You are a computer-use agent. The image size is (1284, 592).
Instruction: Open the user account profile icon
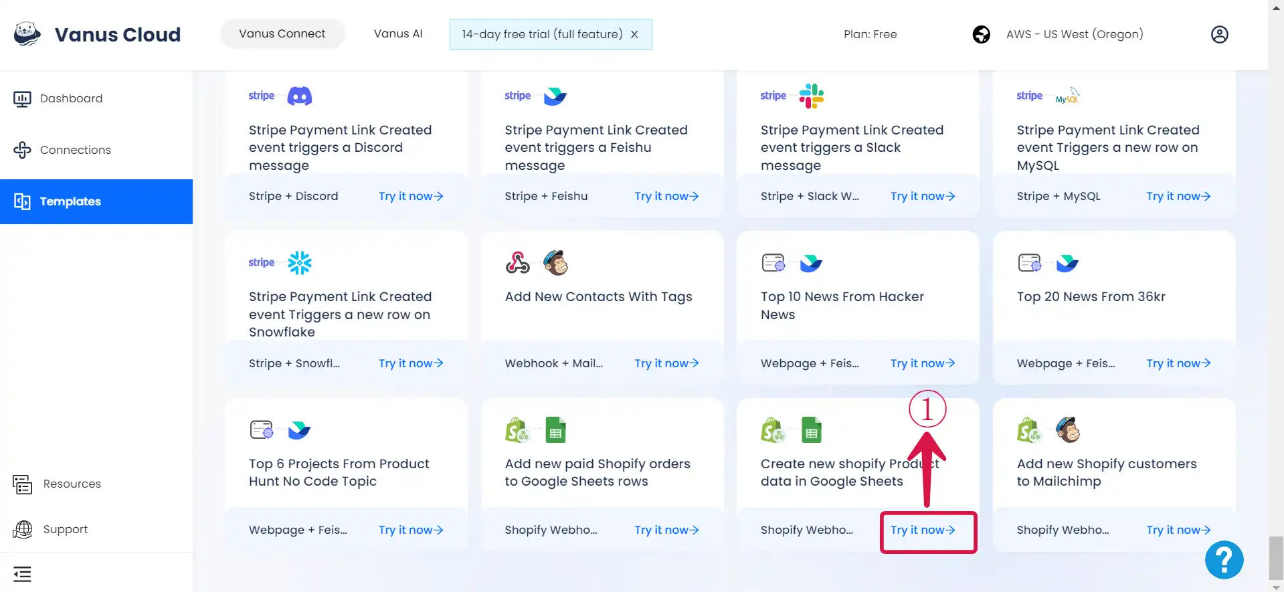pos(1219,34)
